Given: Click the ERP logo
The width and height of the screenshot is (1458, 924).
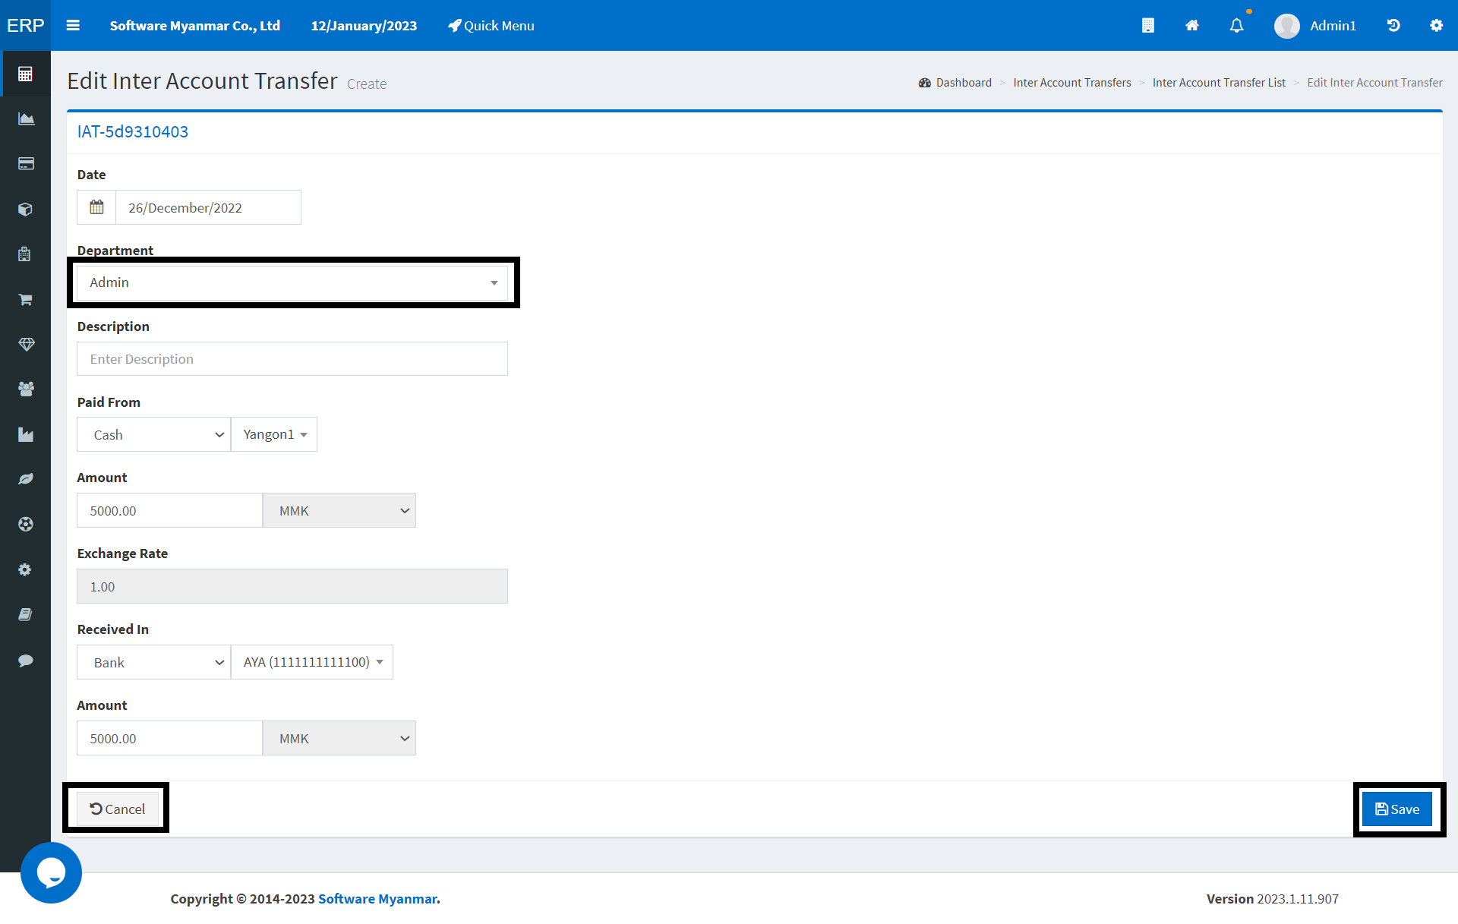Looking at the screenshot, I should pos(25,25).
